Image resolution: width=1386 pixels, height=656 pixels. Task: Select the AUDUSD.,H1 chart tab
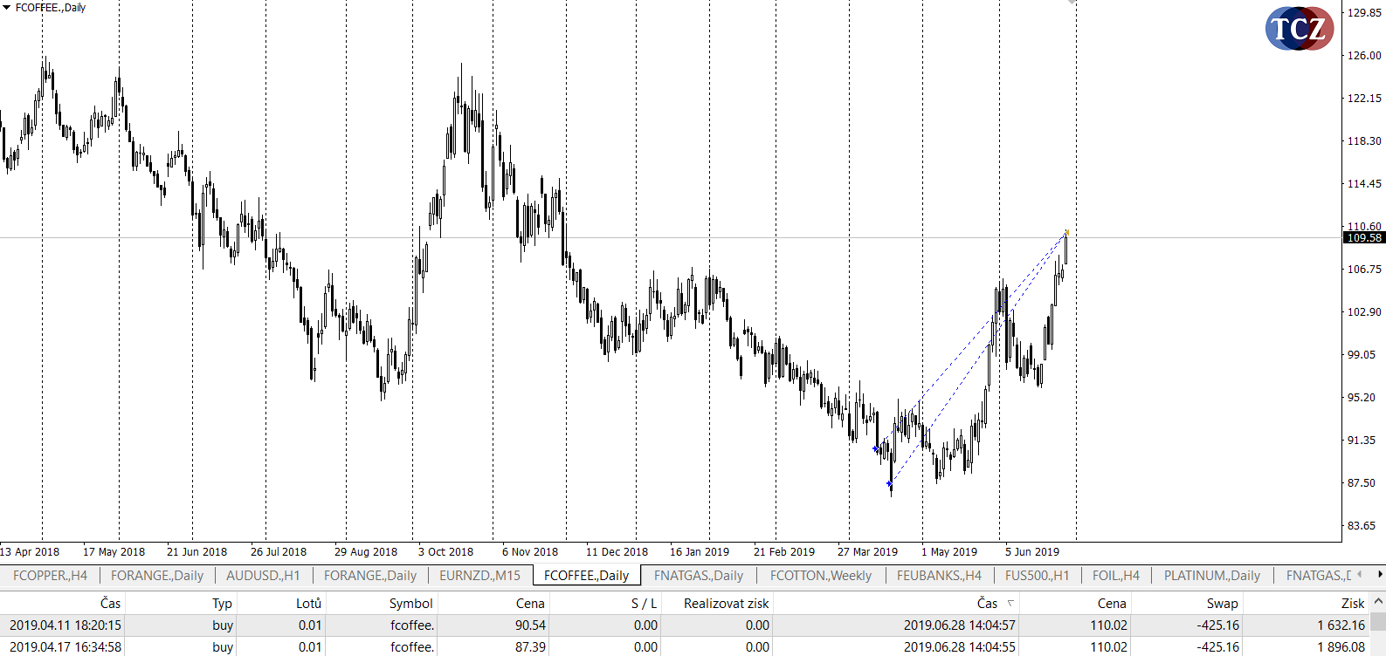(x=262, y=576)
